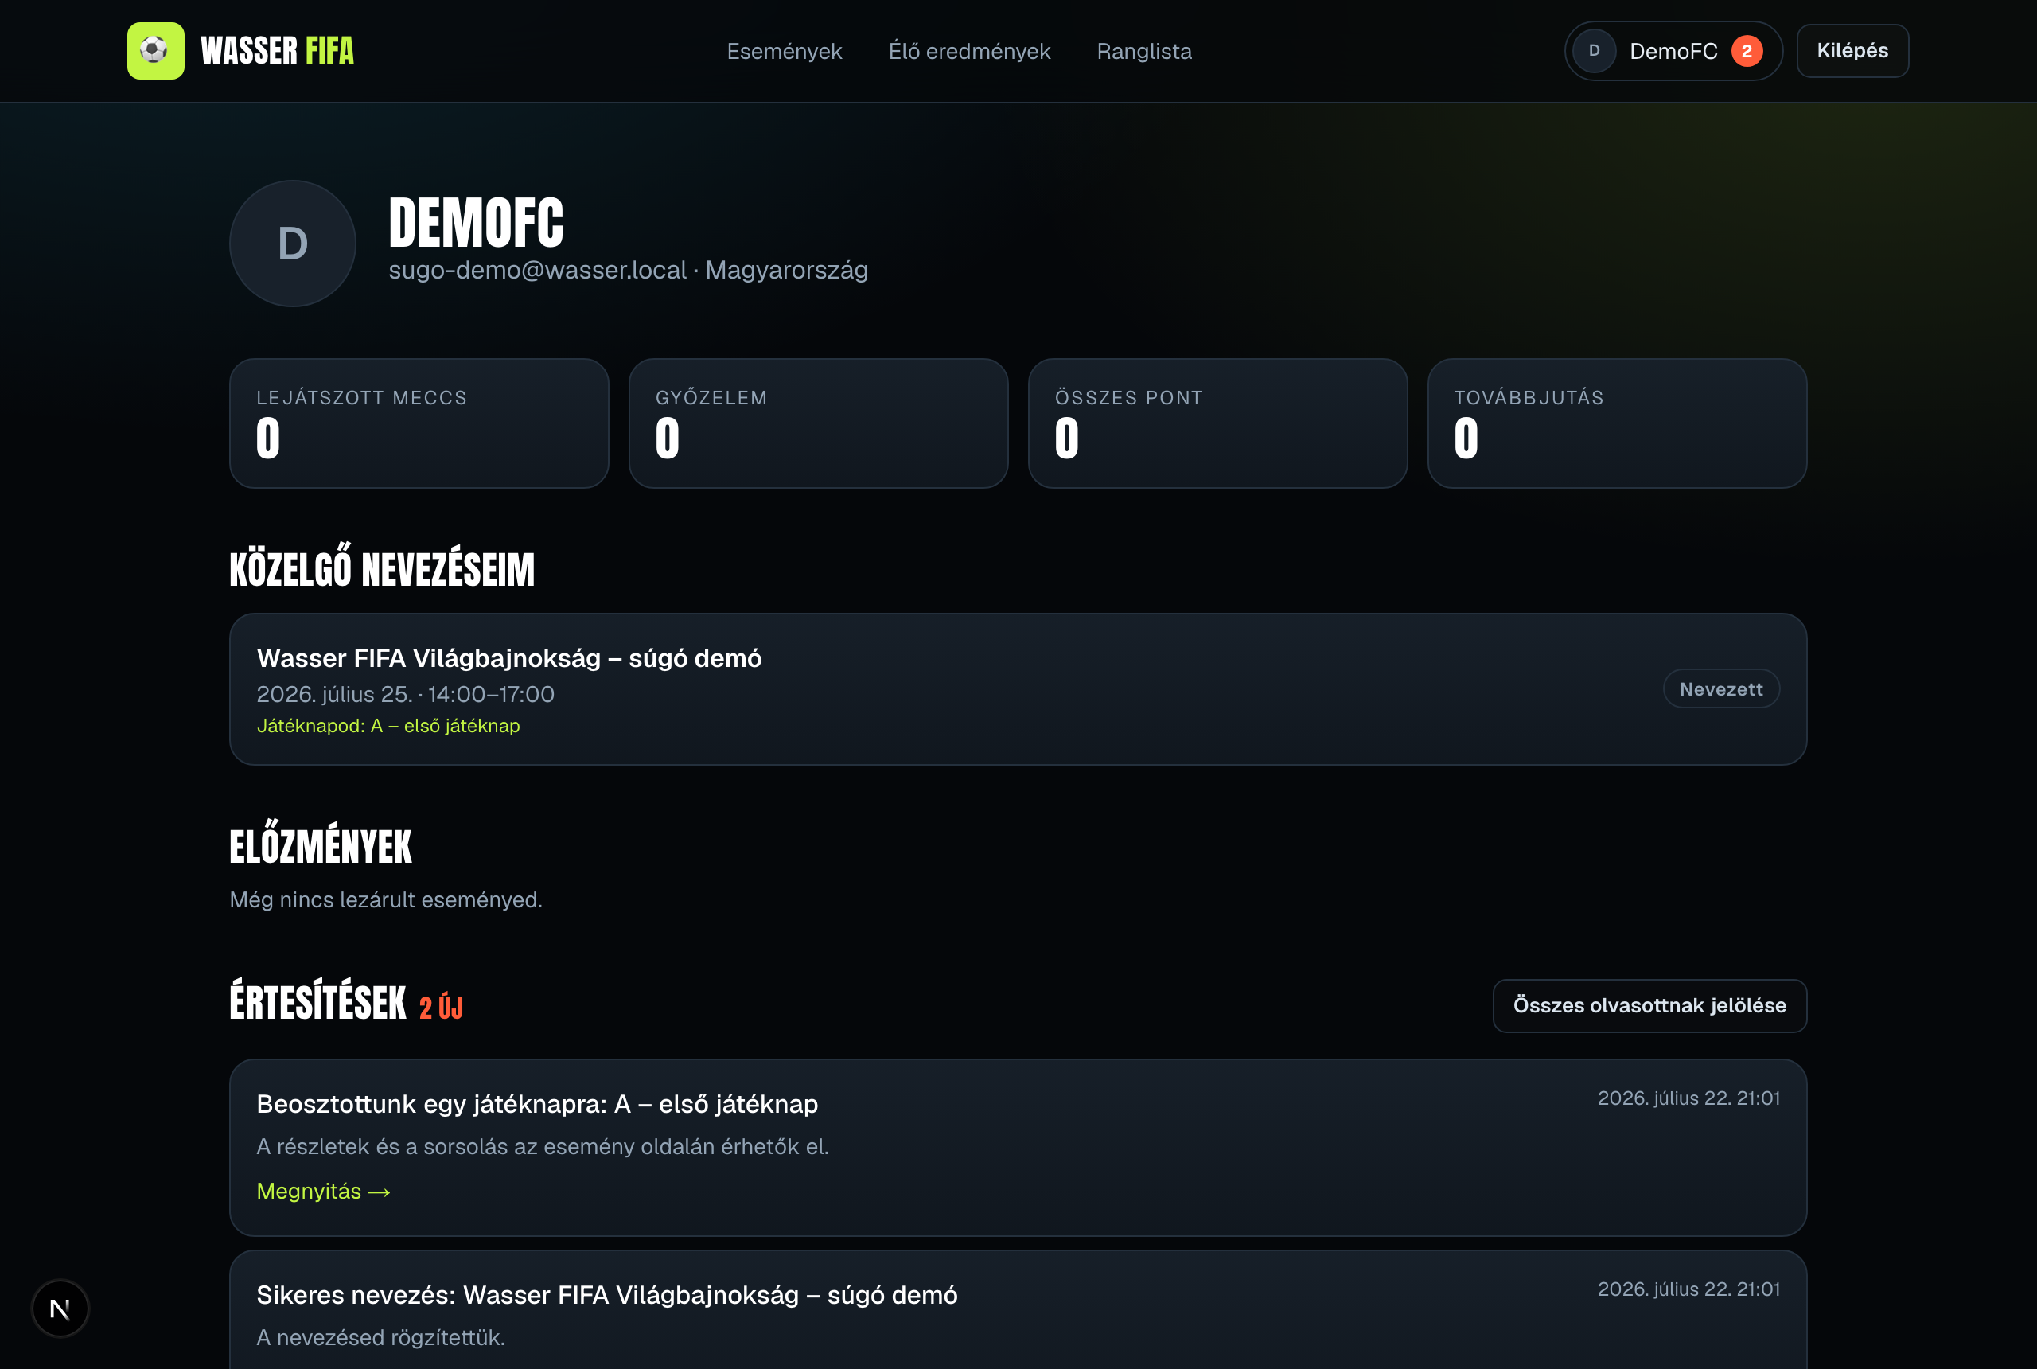The width and height of the screenshot is (2037, 1369).
Task: Click the Lejátszott meccs stat card
Action: click(419, 423)
